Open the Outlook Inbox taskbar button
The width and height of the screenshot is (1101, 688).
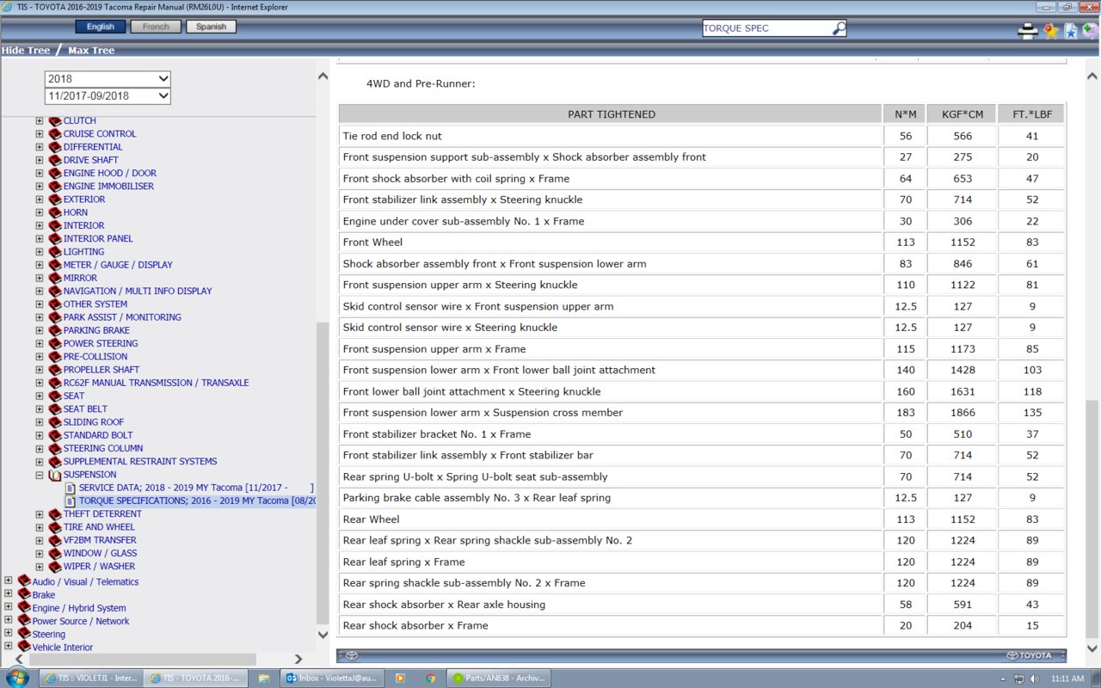pos(331,678)
